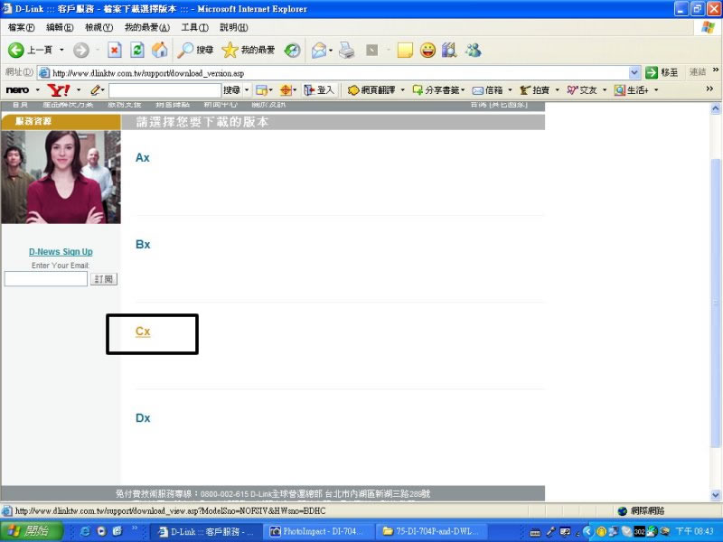Screen dimensions: 723x542
Task: Open the Windows 開始 Start button
Action: point(32,531)
